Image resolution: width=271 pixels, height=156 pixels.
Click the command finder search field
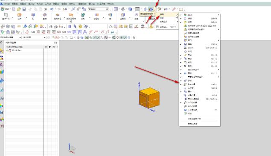97,9
